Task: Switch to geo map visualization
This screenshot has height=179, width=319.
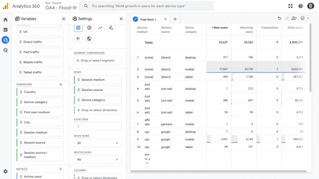Action: click(x=89, y=39)
